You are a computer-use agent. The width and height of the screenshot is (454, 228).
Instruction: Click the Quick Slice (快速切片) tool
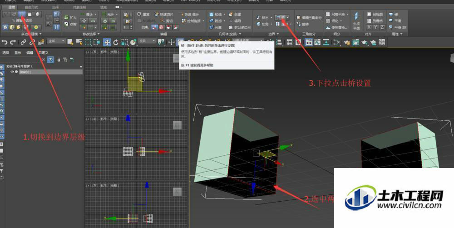[163, 14]
